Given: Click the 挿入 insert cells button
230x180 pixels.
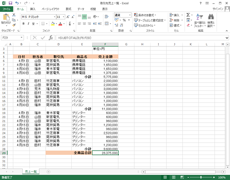Looking at the screenshot, I should pyautogui.click(x=174, y=15).
